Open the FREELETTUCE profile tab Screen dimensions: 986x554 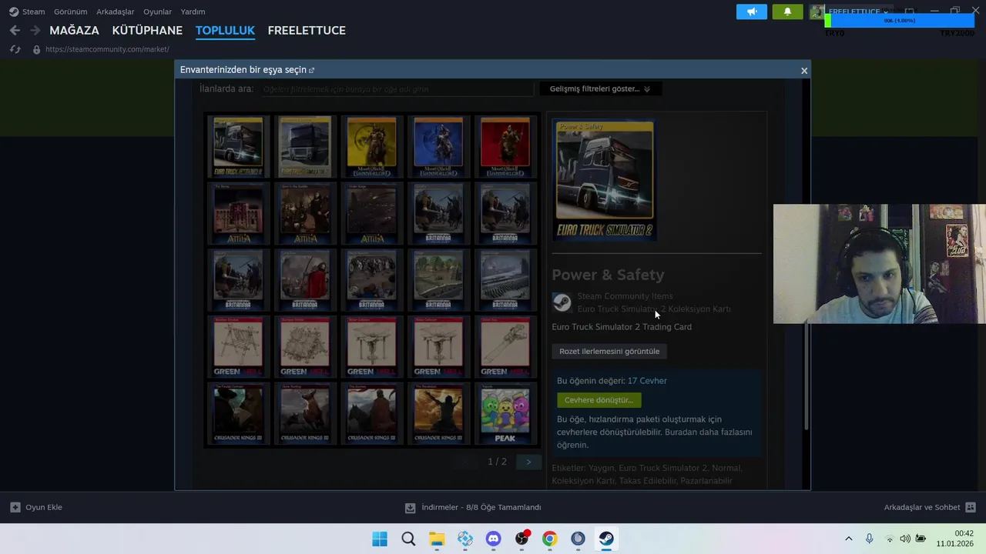[x=307, y=30]
